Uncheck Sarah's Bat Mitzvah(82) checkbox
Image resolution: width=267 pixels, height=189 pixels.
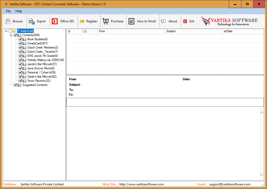20,76
